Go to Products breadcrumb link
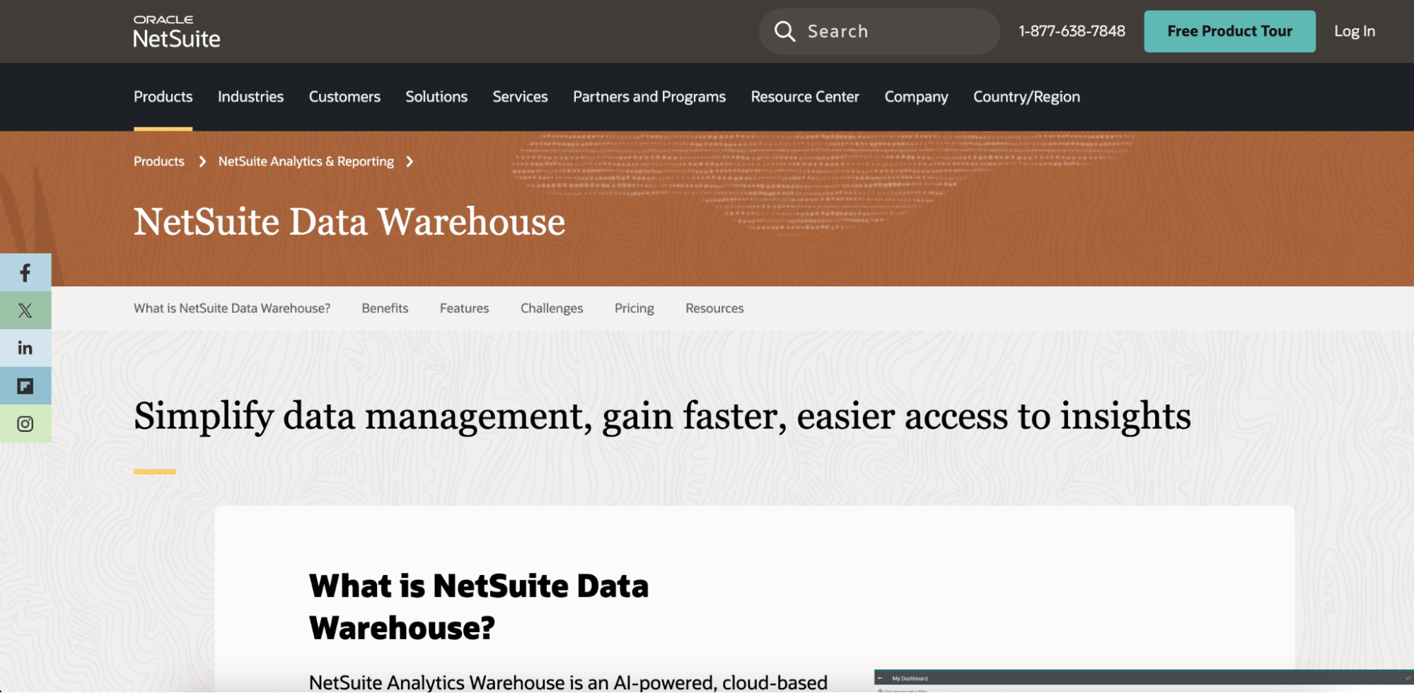Screen dimensions: 1414x693 pyautogui.click(x=159, y=161)
